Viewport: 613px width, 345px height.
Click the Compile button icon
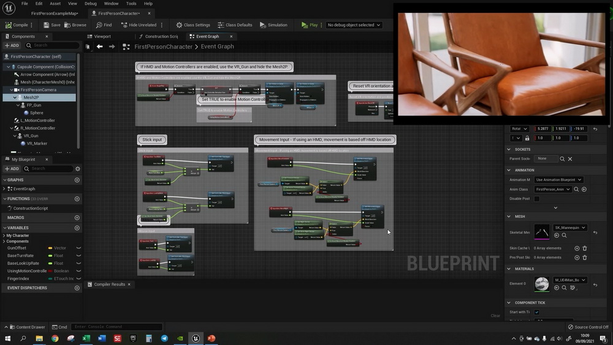[9, 25]
